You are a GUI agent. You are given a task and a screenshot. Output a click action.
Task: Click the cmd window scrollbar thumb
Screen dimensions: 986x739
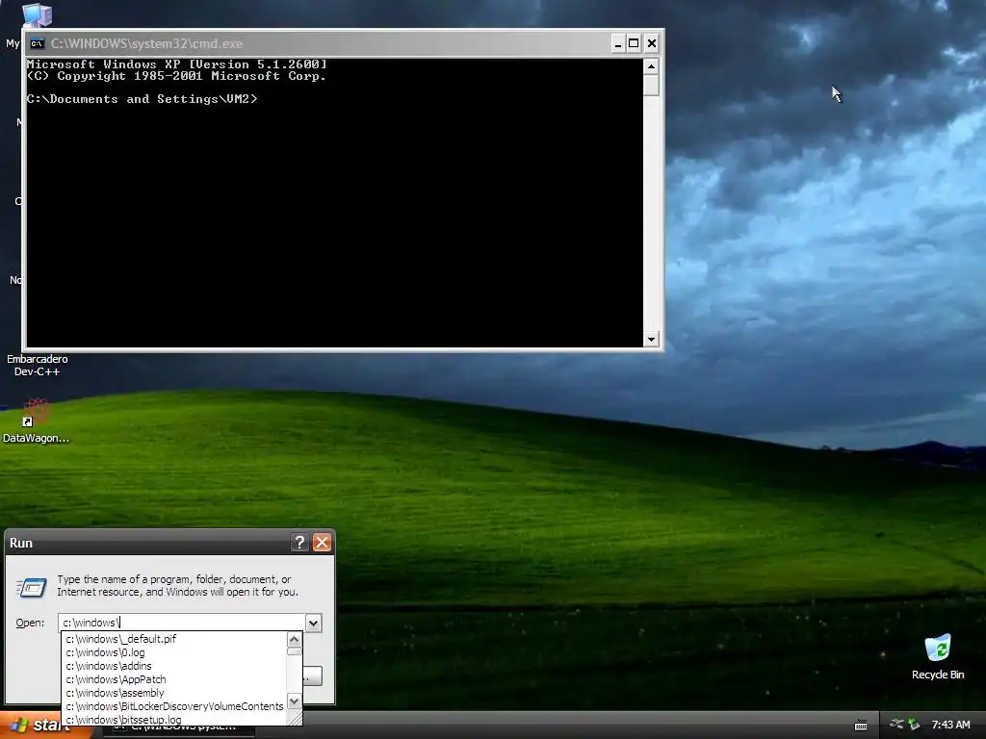651,85
